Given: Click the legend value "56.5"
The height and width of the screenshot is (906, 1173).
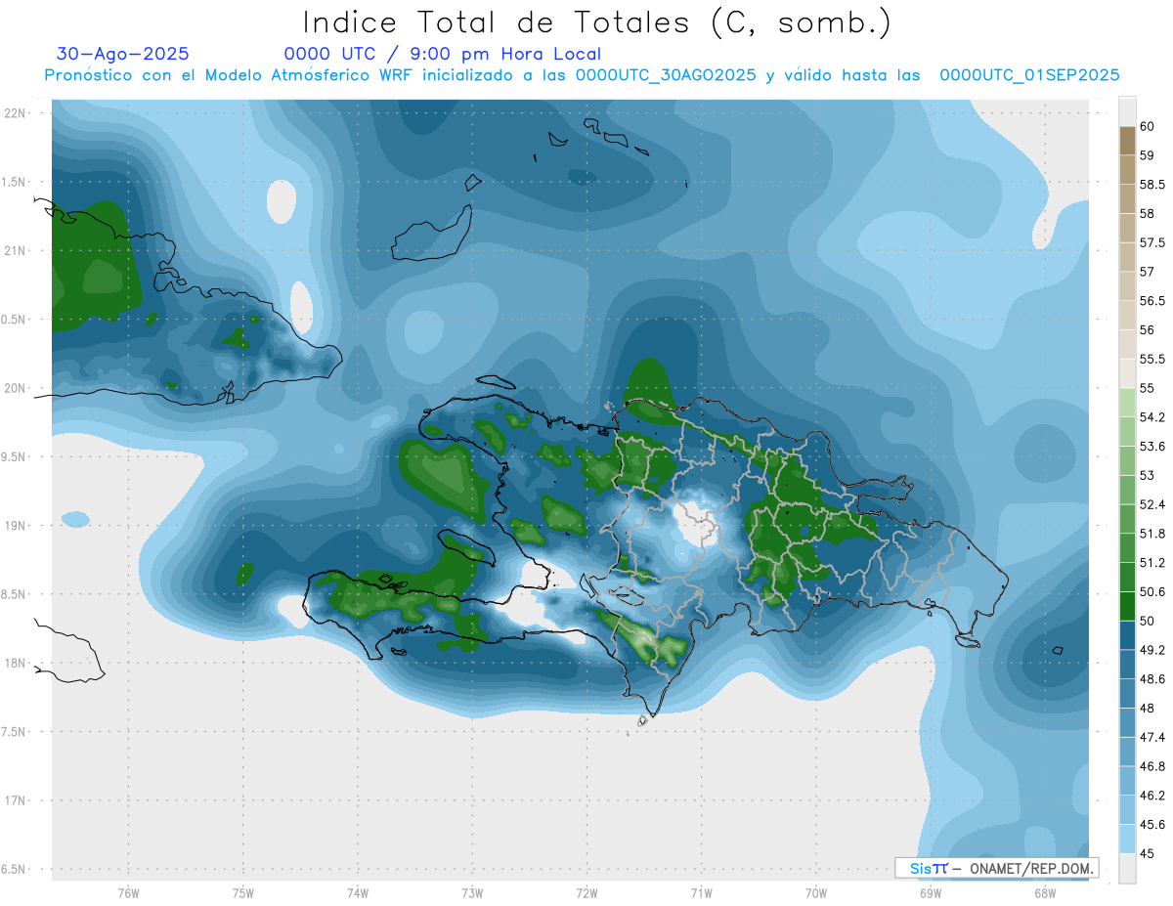Looking at the screenshot, I should (x=1152, y=301).
